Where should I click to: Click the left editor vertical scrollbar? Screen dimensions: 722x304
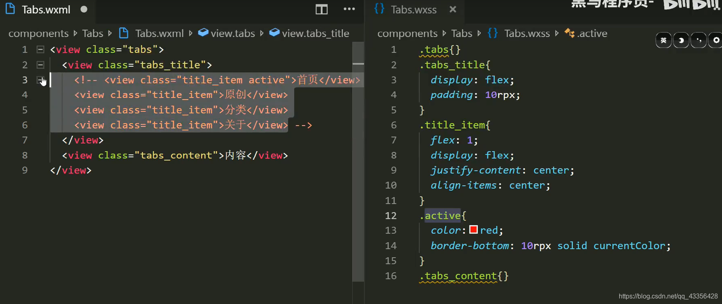[358, 162]
